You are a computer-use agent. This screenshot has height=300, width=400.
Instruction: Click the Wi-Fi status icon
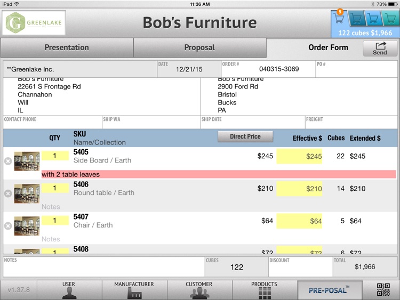tap(17, 4)
